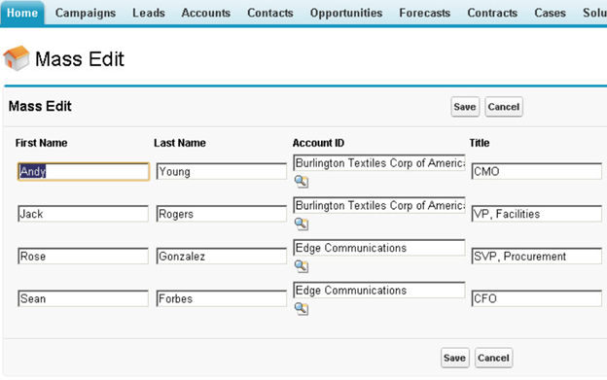Screen dimensions: 607x380
Task: Click the bottom Save button
Action: coord(455,358)
